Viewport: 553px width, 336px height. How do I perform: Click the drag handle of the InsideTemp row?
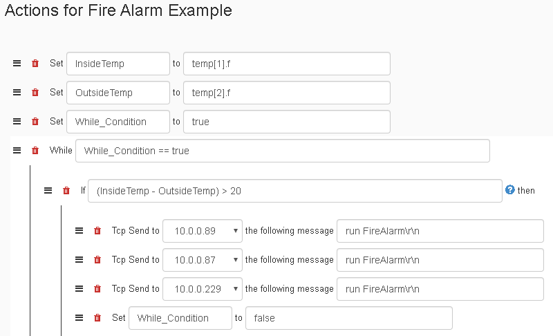pyautogui.click(x=17, y=64)
